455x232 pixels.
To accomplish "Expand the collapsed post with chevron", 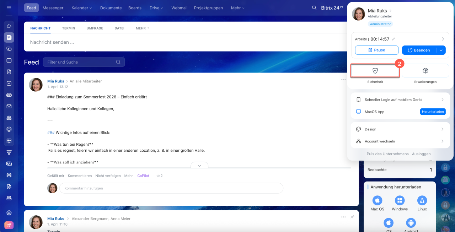I will 199,166.
